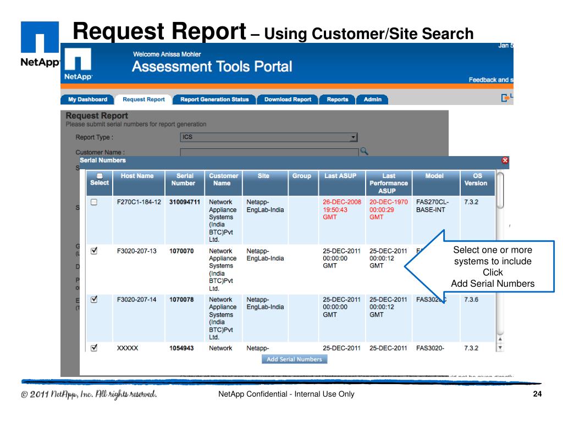Screen dimensions: 563x422
Task: Close the Serial Numbers dialog
Action: tap(505, 160)
